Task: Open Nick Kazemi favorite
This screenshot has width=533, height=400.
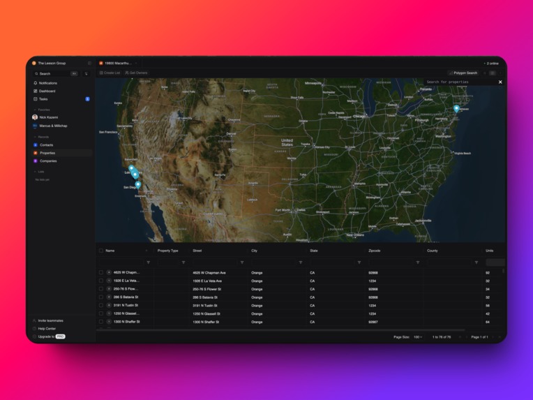Action: tap(45, 117)
